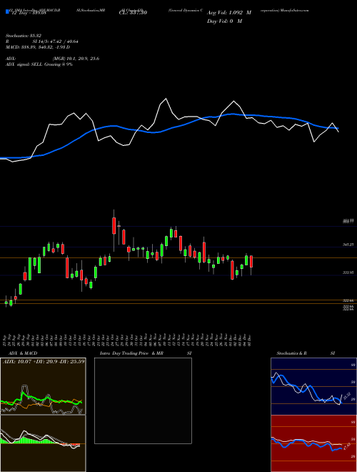Click the red RSI chart panel
This screenshot has width=357, height=472.
point(313,443)
